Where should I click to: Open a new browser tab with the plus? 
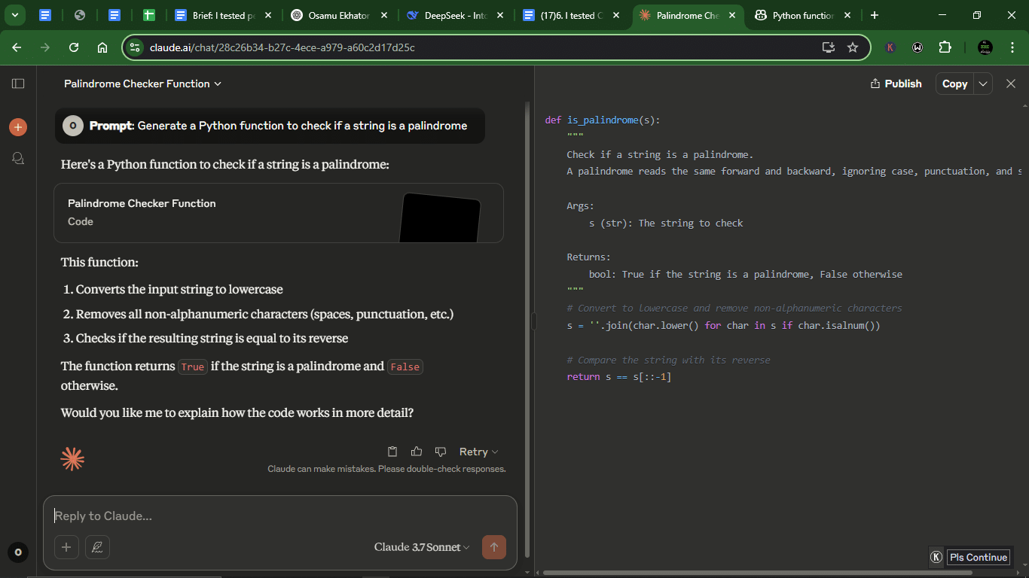(x=874, y=15)
